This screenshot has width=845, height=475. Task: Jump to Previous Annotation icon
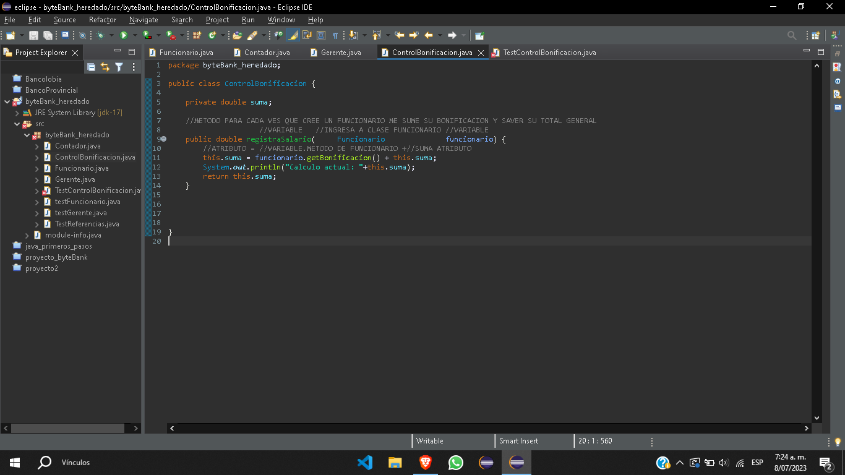coord(377,35)
